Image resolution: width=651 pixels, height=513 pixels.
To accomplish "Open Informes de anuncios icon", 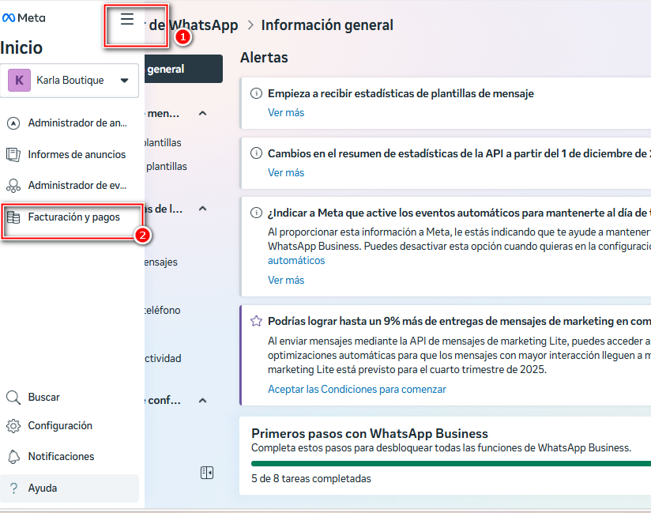I will (x=13, y=154).
